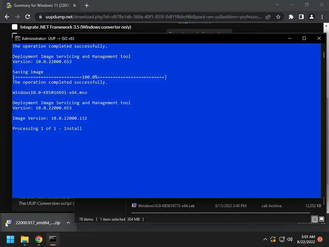The width and height of the screenshot is (329, 247).
Task: Toggle Chrome side panel
Action: (x=301, y=17)
